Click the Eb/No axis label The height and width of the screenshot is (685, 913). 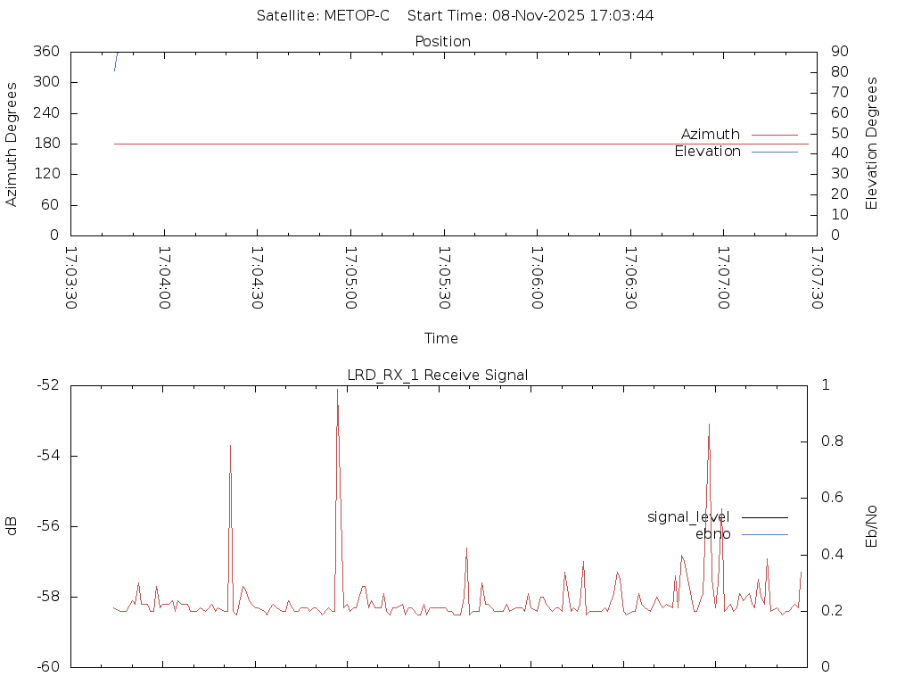click(872, 526)
